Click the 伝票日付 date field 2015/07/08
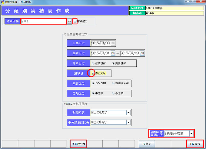 coord(101,43)
